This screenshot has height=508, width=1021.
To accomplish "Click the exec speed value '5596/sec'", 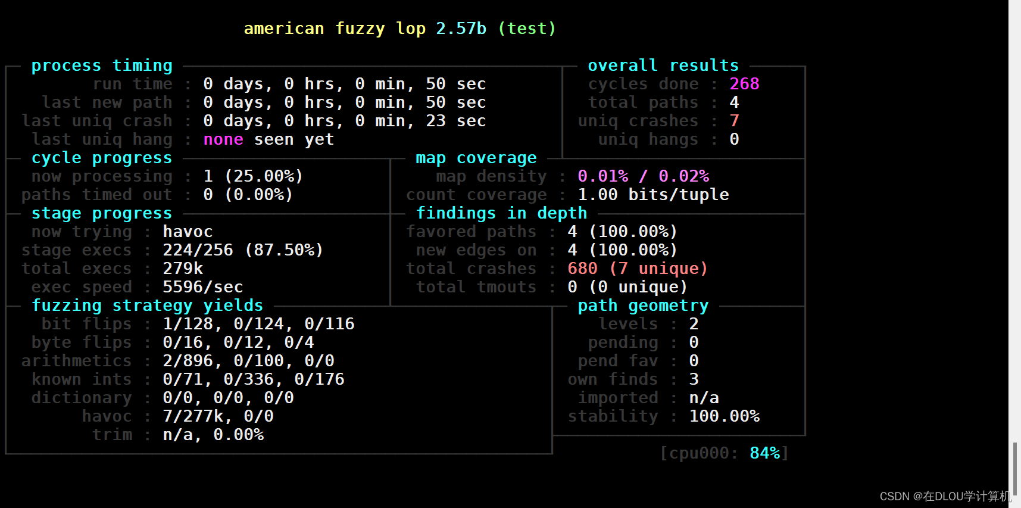I will click(203, 287).
